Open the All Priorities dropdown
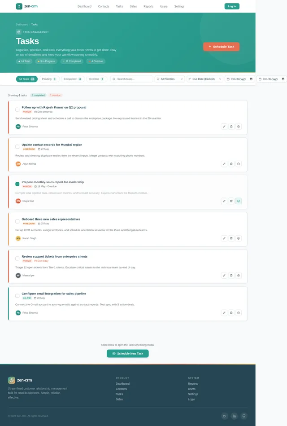The image size is (287, 426). point(170,79)
